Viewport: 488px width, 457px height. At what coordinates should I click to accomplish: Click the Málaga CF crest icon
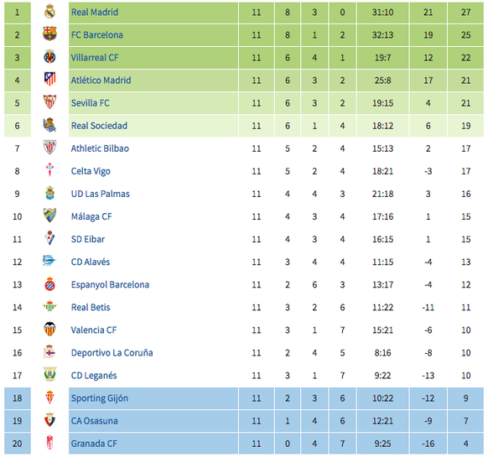49,216
